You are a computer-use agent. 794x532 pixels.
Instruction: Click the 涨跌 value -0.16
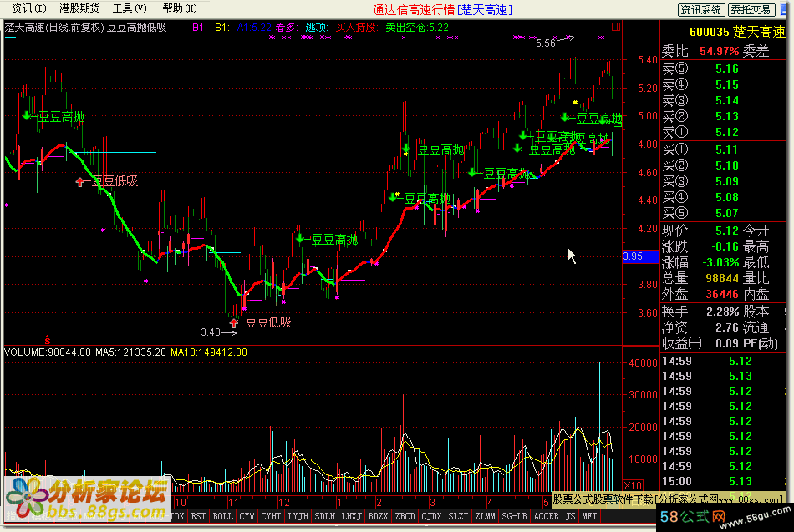pos(725,246)
